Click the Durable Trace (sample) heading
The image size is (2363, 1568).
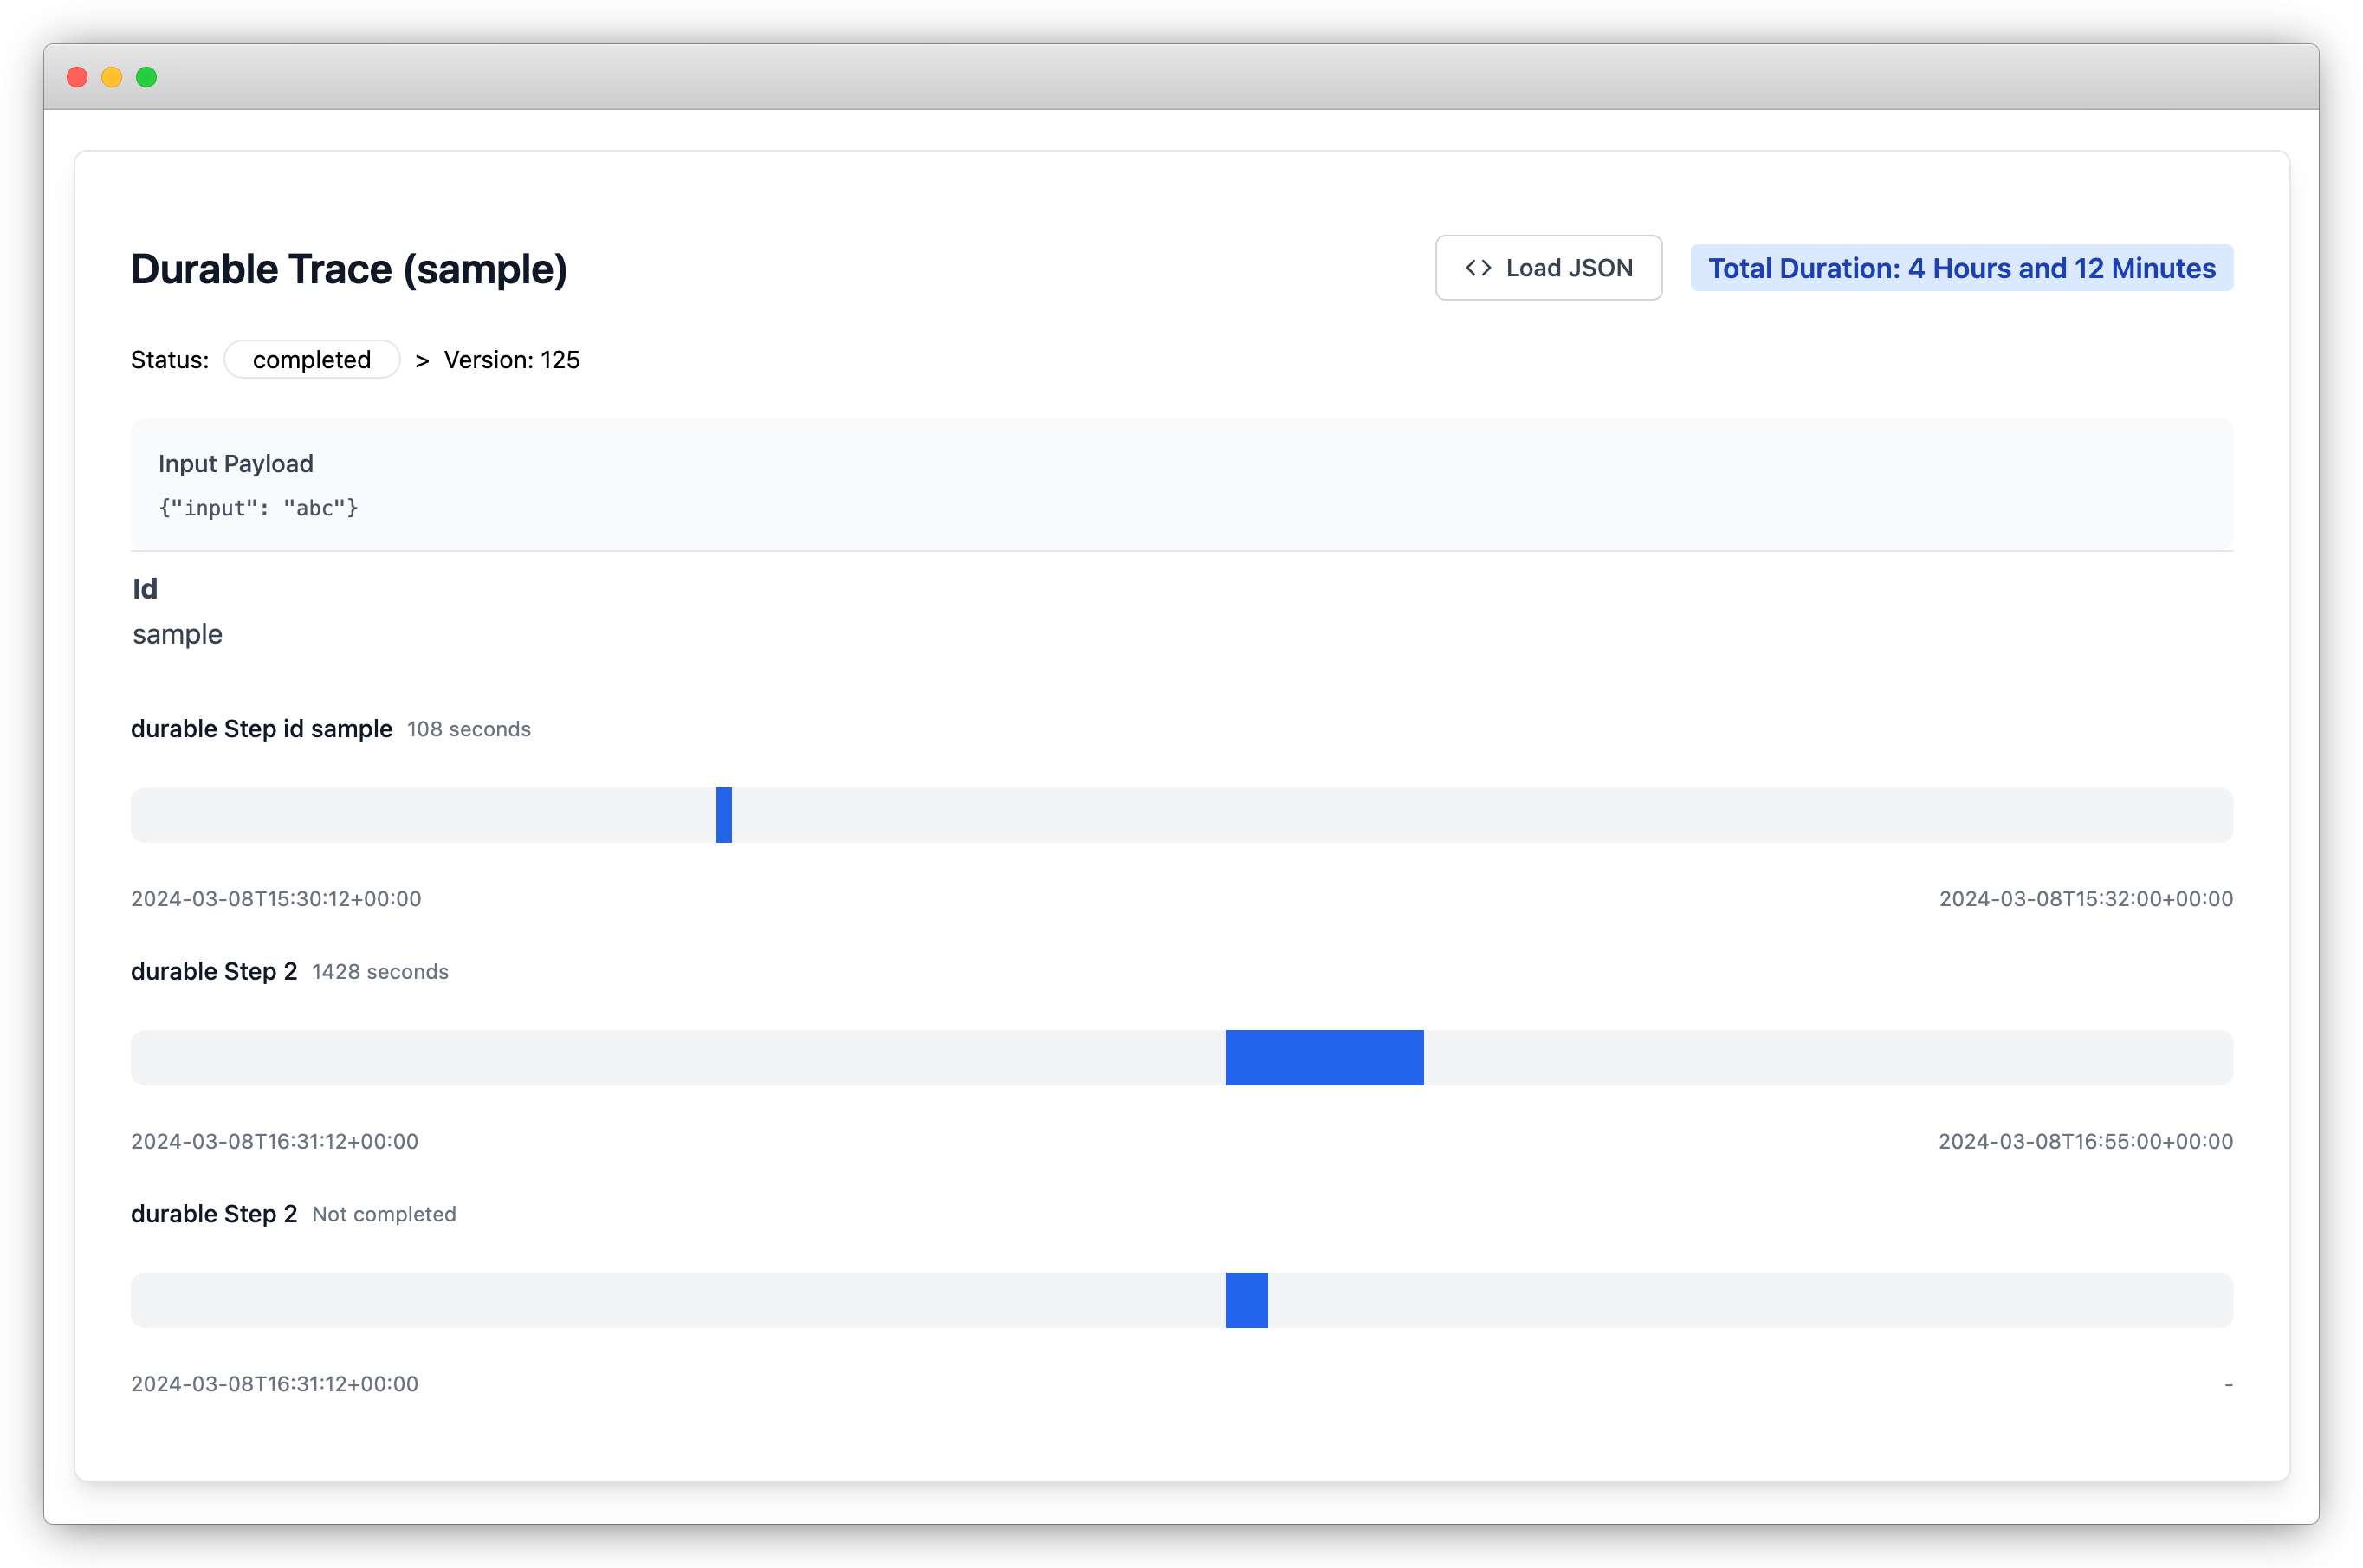pyautogui.click(x=348, y=269)
